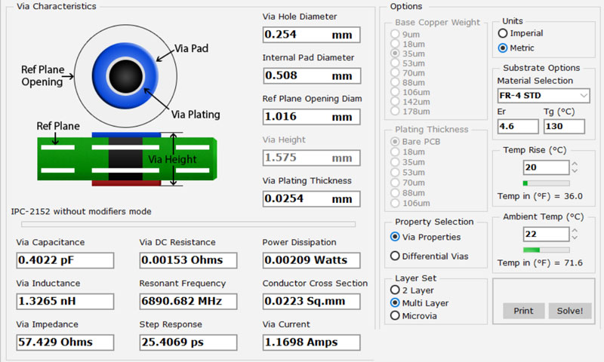This screenshot has height=362, width=604.
Task: Open the Material Selection dropdown
Action: pos(543,96)
